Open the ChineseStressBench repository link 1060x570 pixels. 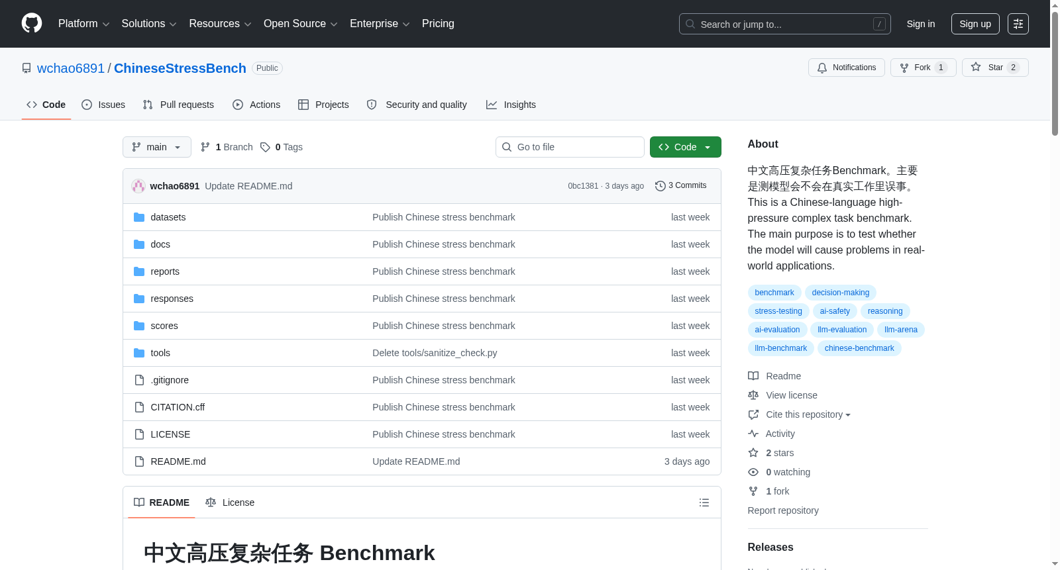tap(180, 68)
